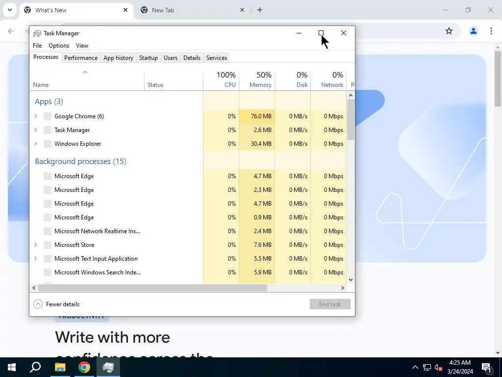Close the What's New tab
Image resolution: width=502 pixels, height=377 pixels.
(125, 10)
